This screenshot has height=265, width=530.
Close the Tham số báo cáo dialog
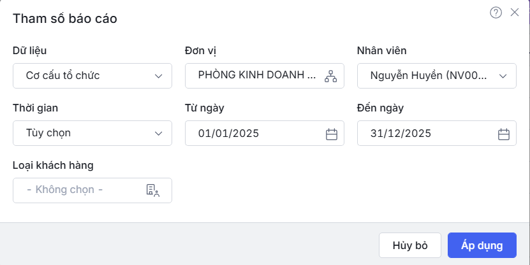[515, 12]
